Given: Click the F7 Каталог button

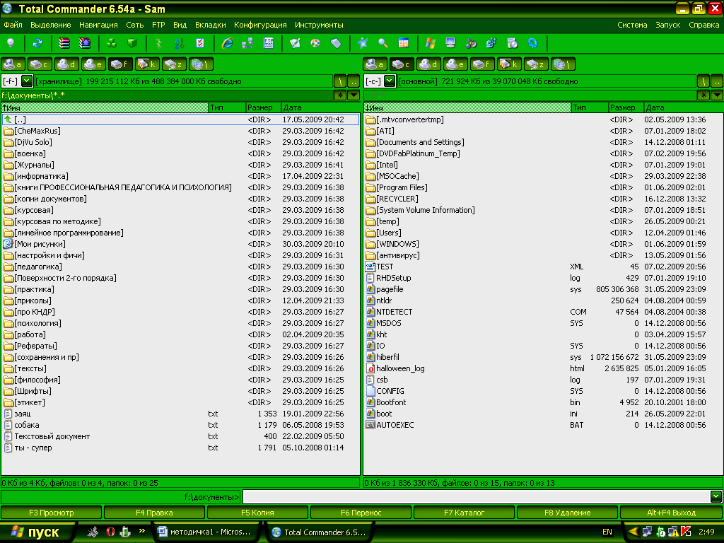Looking at the screenshot, I should tap(464, 513).
